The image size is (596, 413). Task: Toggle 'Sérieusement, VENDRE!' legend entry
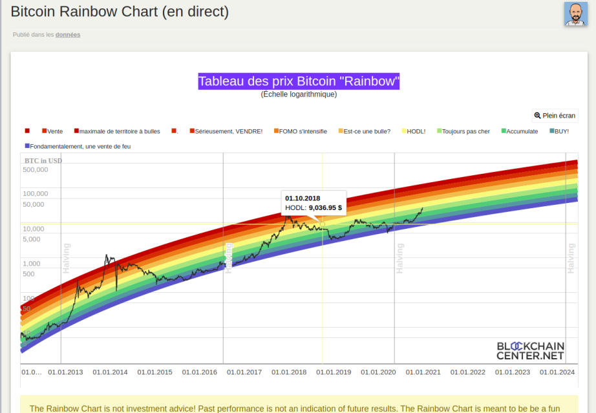click(x=226, y=131)
